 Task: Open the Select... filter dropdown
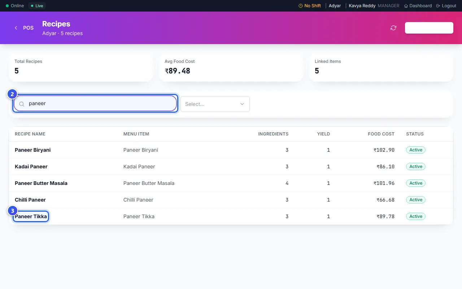pyautogui.click(x=215, y=104)
